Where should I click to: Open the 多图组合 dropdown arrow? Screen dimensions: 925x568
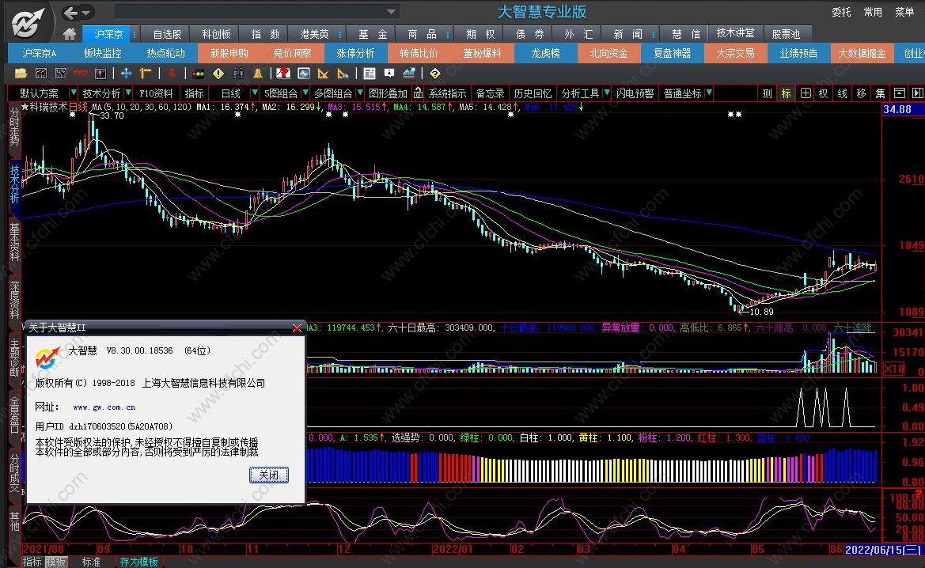pos(360,93)
